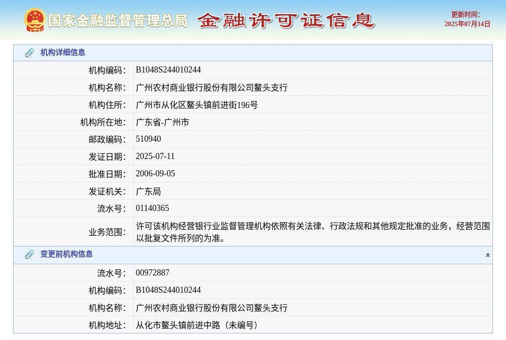Viewport: 506px width, 340px height.
Task: Click the 流水号 value 01140365
Action: (152, 208)
